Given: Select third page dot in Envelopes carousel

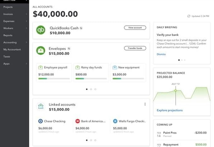Looking at the screenshot, I should [95, 89].
